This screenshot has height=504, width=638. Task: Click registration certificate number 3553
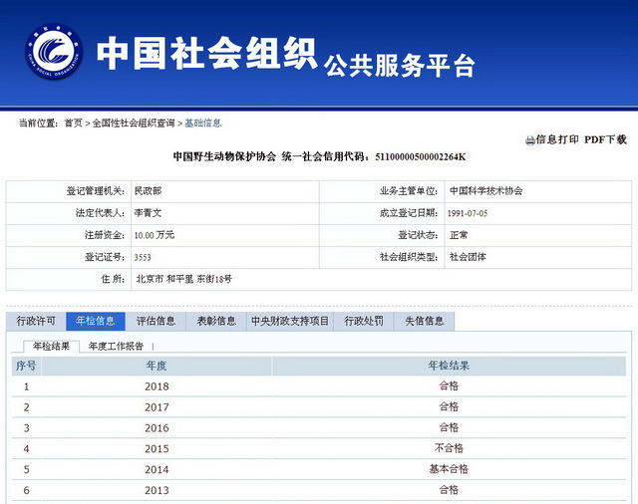[143, 257]
